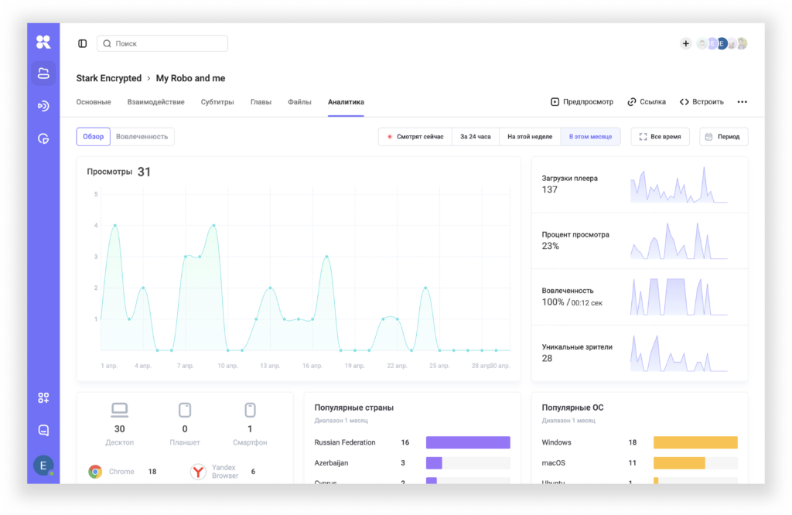Image resolution: width=792 pixels, height=515 pixels.
Task: Select the Смотрят сейчас live filter
Action: pos(415,137)
